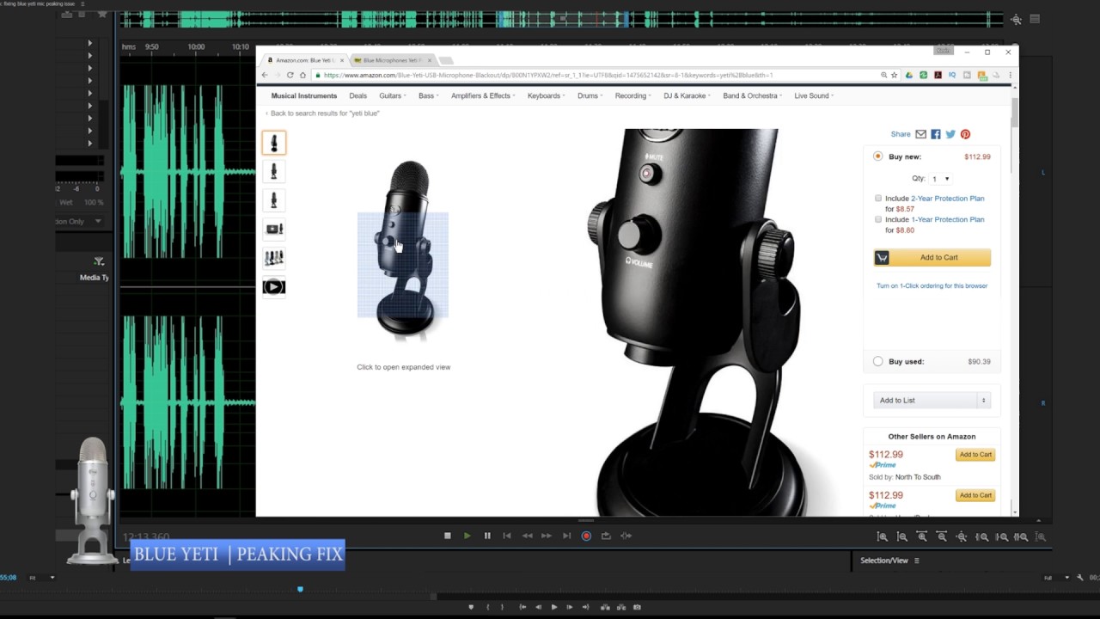Bookmark page with the star icon
The width and height of the screenshot is (1100, 619).
(x=895, y=76)
